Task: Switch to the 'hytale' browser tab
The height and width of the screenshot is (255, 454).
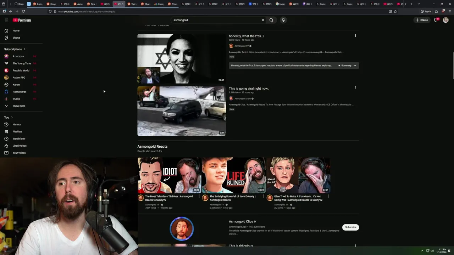Action: 280,4
